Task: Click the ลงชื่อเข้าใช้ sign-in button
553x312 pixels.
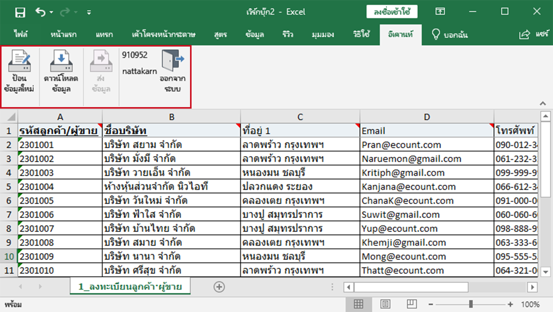Action: click(x=392, y=12)
